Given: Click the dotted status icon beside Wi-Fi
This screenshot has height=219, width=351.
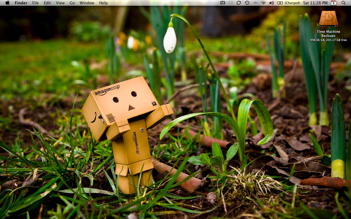Looking at the screenshot, I should click(255, 3).
